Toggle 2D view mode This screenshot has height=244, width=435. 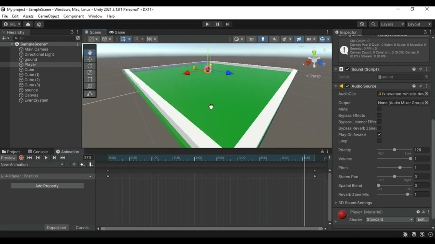[251, 39]
